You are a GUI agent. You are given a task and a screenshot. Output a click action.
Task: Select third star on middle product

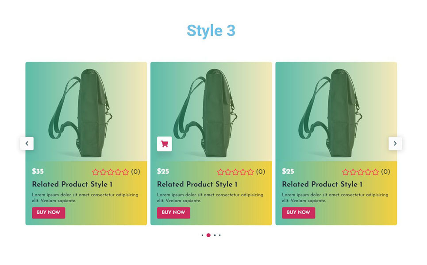[235, 172]
